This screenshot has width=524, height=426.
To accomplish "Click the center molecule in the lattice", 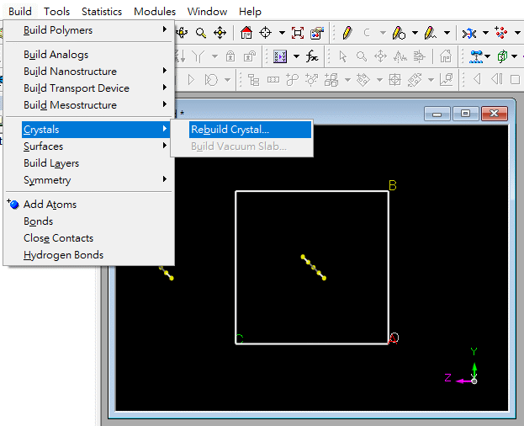I will coord(313,267).
